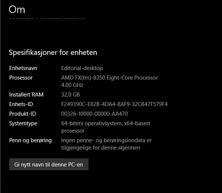
Task: Click the "Om" page heading
Action: coord(17,10)
